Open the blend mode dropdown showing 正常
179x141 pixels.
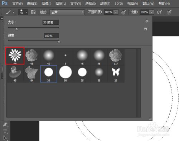tap(67, 12)
